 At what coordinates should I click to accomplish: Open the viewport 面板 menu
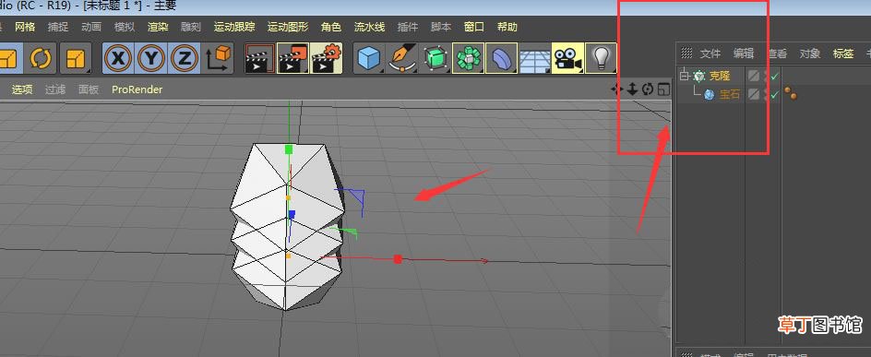click(89, 89)
